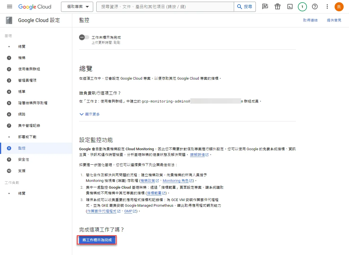Click 將工作標示為完成 button
Screen dimensions: 349x255
tap(97, 240)
